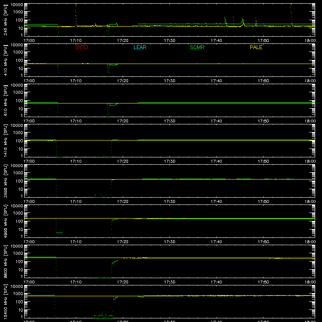Click 17:50 time label below 245 MHz panel
This screenshot has width=322, height=322.
(x=263, y=41)
